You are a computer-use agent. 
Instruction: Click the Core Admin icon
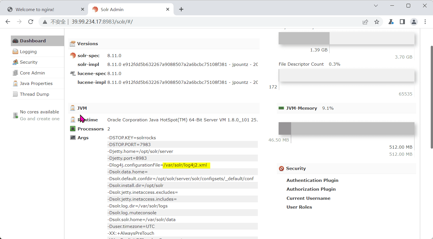click(15, 73)
